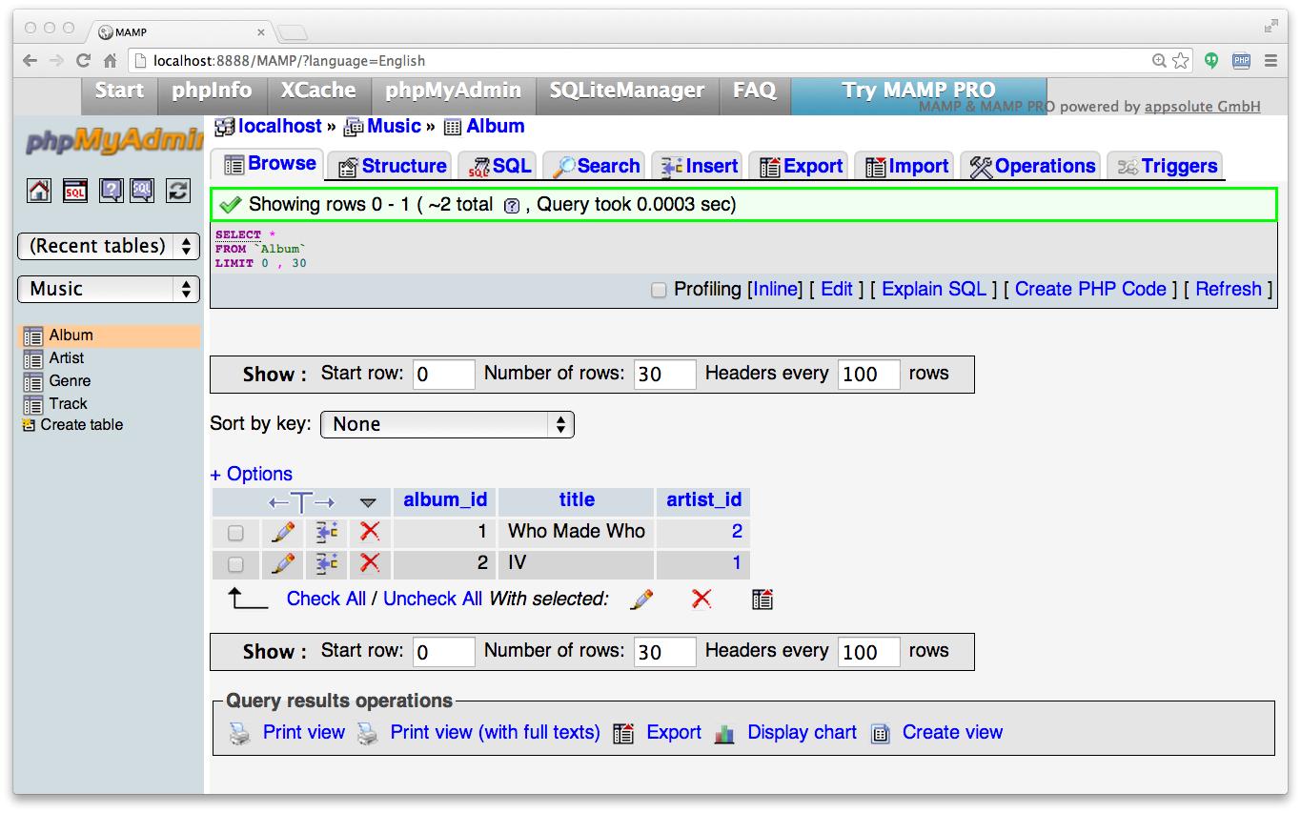Edit the 'IV' row with pencil icon

283,564
